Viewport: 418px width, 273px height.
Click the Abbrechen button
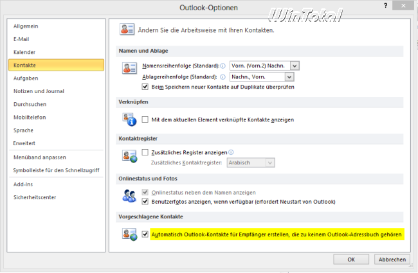coord(392,260)
